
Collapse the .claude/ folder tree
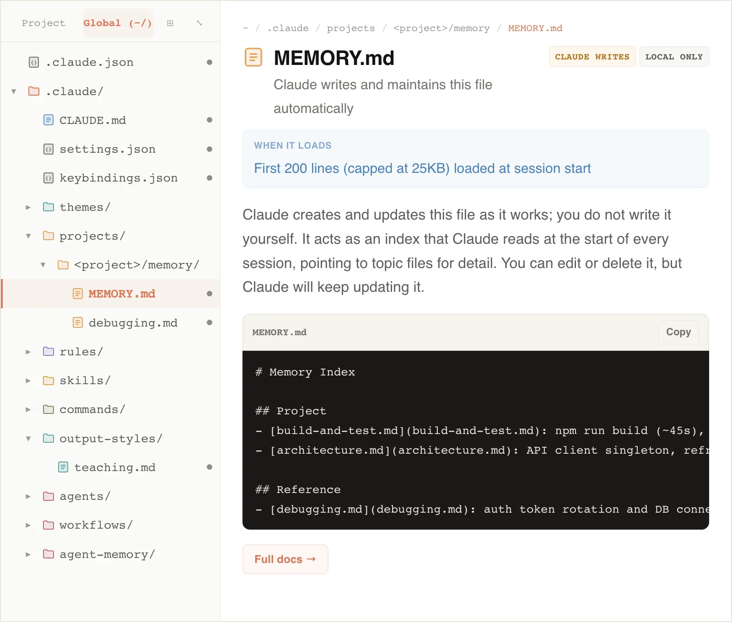click(x=14, y=91)
